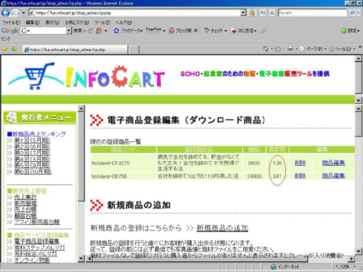
Task: Open 第4回(8月期) ranking link
Action: pyautogui.click(x=32, y=159)
